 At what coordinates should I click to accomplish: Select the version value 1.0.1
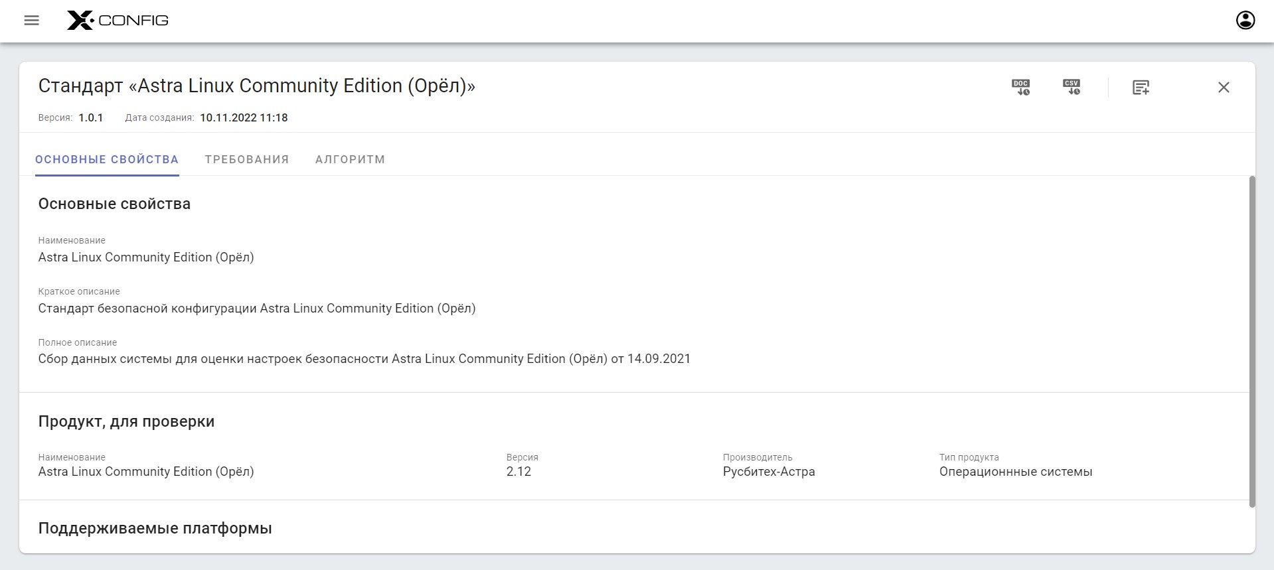pyautogui.click(x=91, y=117)
